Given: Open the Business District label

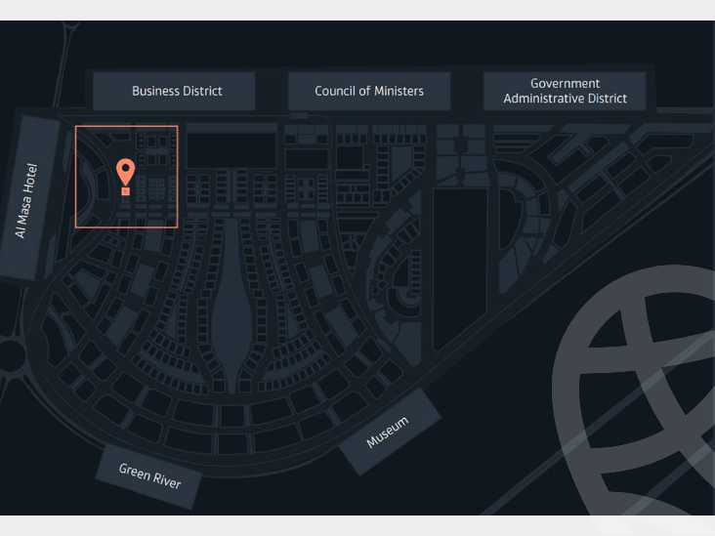Looking at the screenshot, I should [x=175, y=91].
